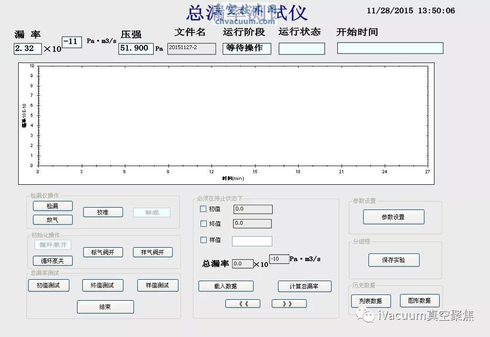Save the experiment via 保存实验
The width and height of the screenshot is (490, 337).
click(394, 260)
